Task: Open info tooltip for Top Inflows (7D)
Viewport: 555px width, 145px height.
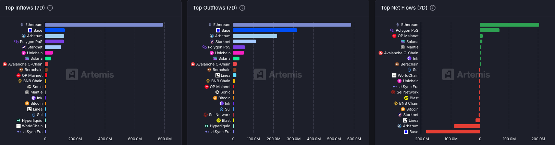Action: point(50,8)
